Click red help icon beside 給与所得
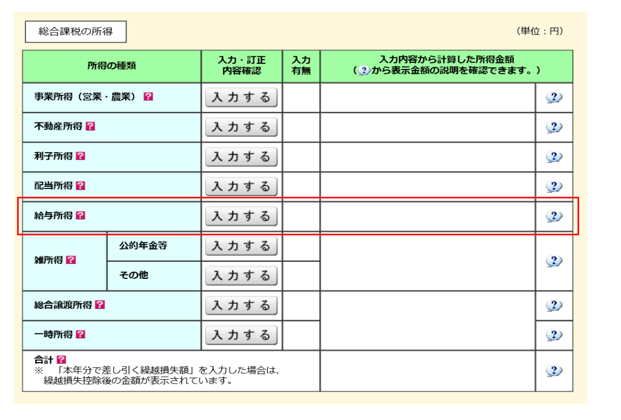The image size is (621, 420). coord(80,216)
